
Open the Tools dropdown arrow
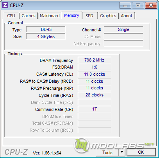tap(122, 152)
